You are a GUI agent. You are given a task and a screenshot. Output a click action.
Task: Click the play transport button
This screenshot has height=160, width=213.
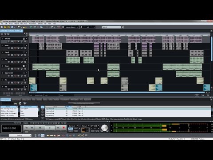50,128
